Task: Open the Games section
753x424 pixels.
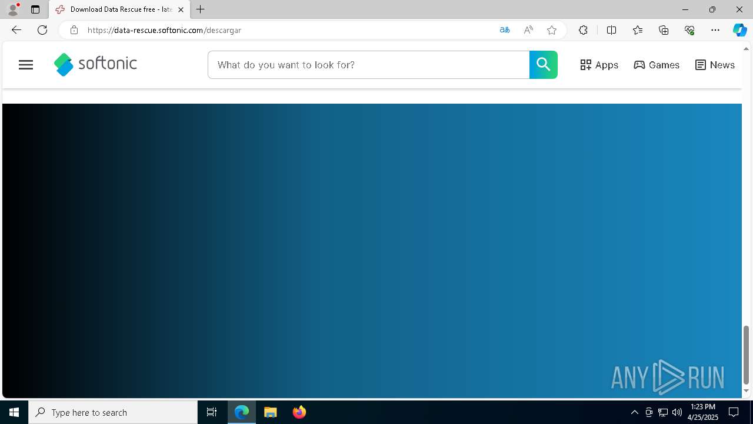Action: coord(657,65)
